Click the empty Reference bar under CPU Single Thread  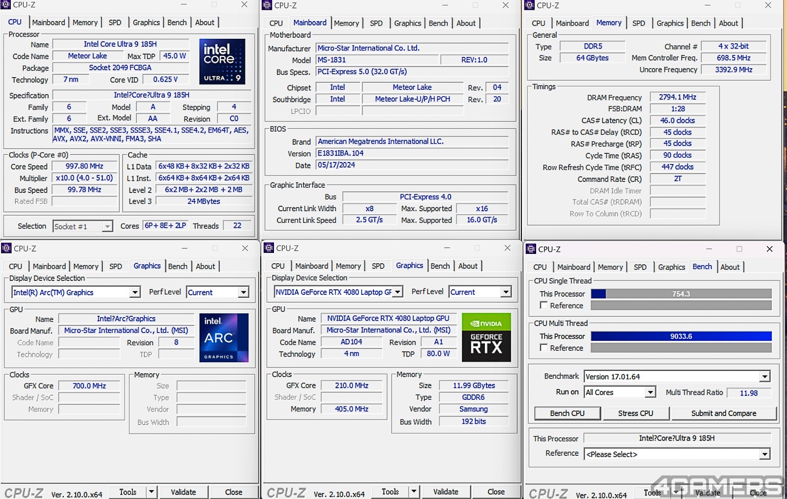tap(681, 305)
